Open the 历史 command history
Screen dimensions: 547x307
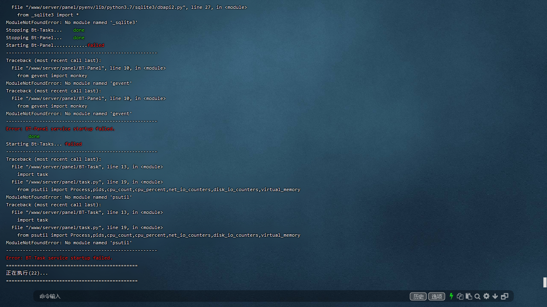418,296
